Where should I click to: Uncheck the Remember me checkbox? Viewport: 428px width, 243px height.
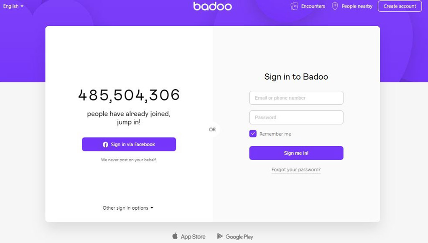pos(253,134)
